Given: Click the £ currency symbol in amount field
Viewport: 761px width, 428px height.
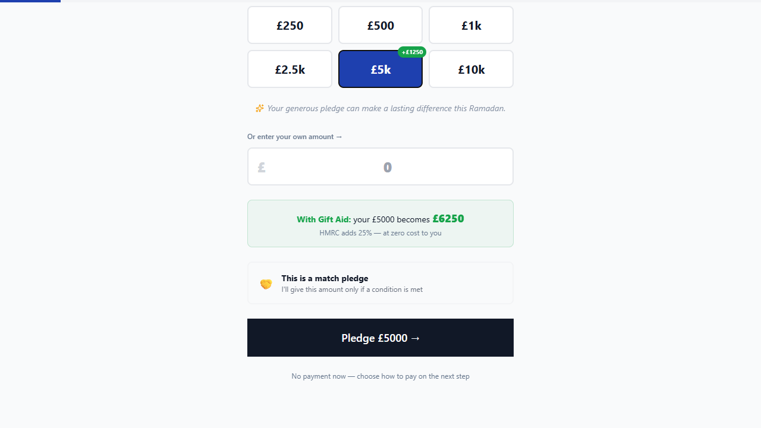Looking at the screenshot, I should [262, 168].
